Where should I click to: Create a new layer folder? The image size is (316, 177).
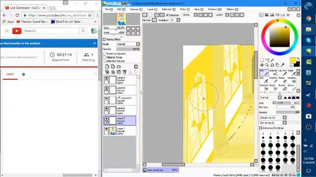(118, 67)
